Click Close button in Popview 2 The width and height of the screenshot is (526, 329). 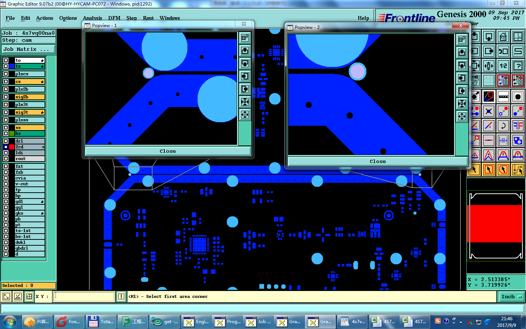tap(378, 161)
